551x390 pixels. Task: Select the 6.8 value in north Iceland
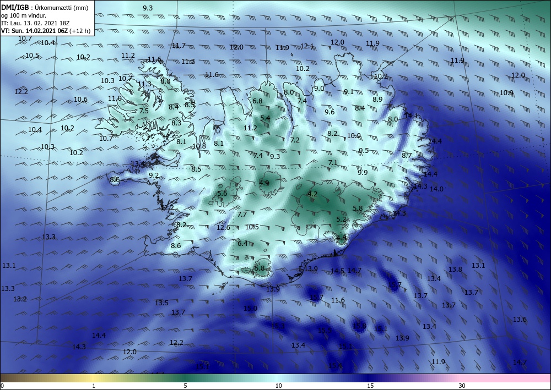(257, 101)
